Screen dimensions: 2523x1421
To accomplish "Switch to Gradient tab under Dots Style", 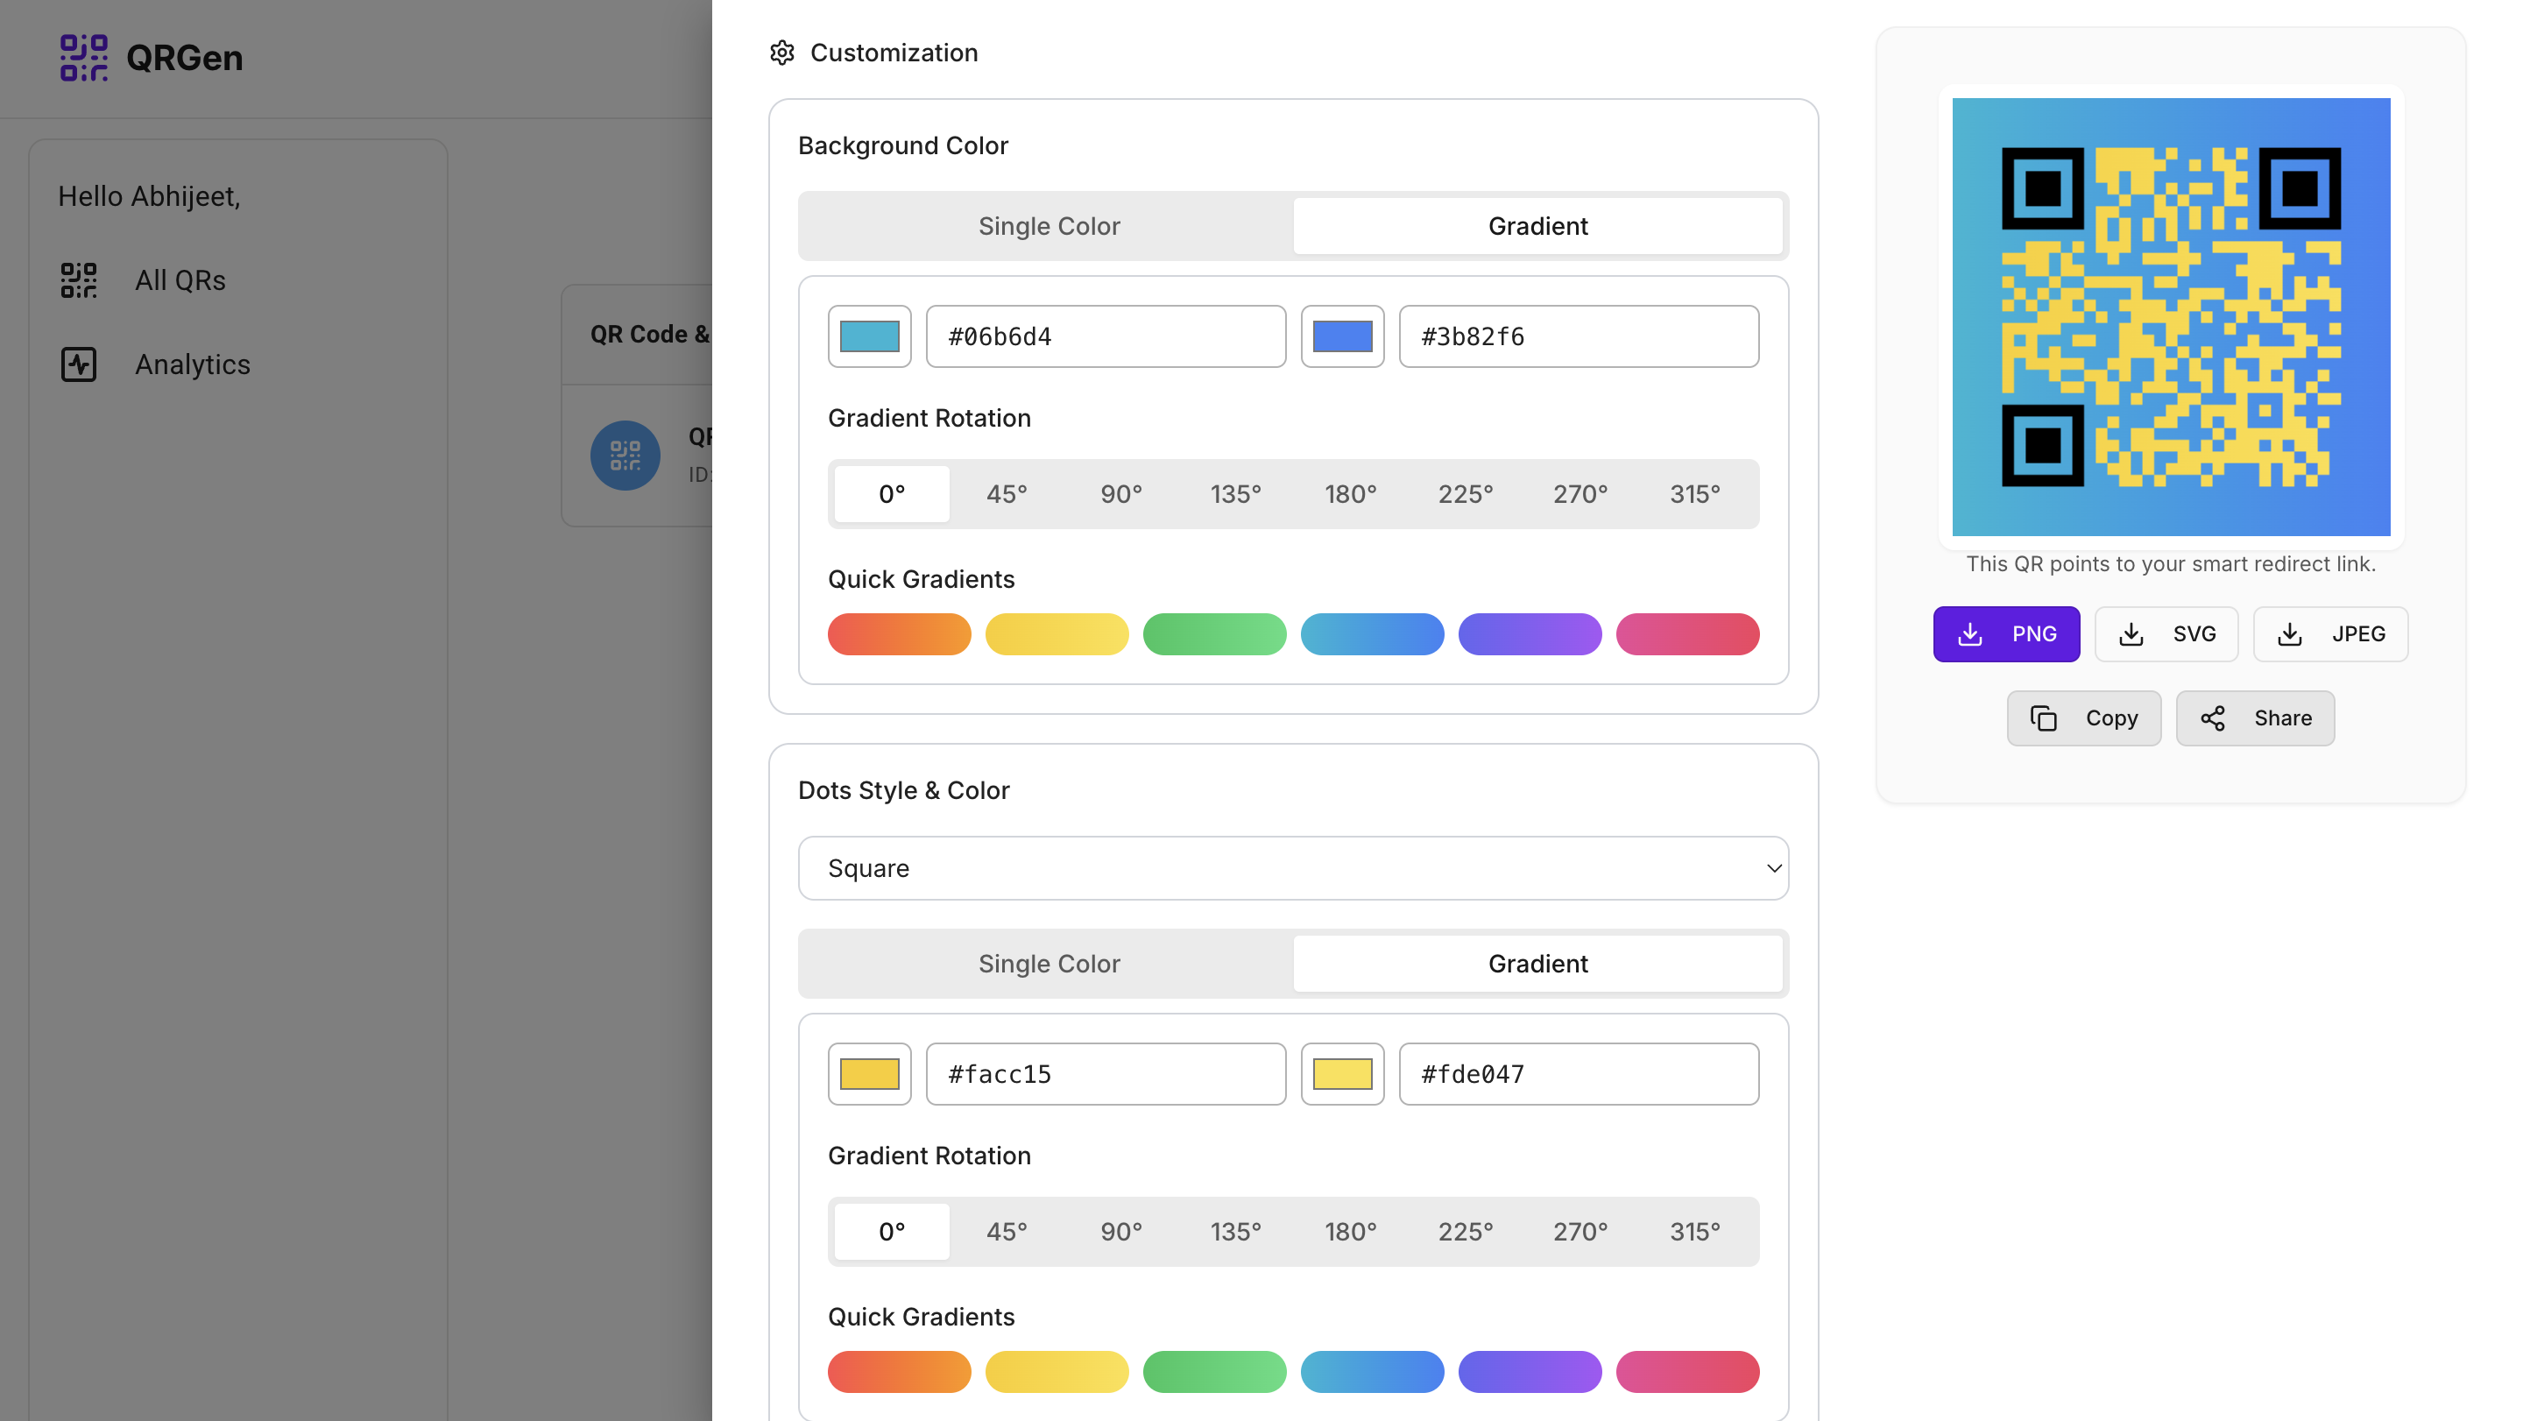I will (x=1537, y=964).
